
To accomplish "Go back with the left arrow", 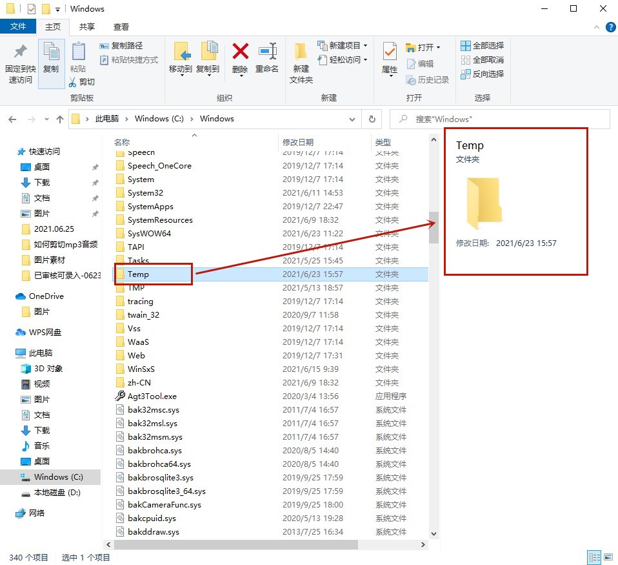I will coord(13,119).
